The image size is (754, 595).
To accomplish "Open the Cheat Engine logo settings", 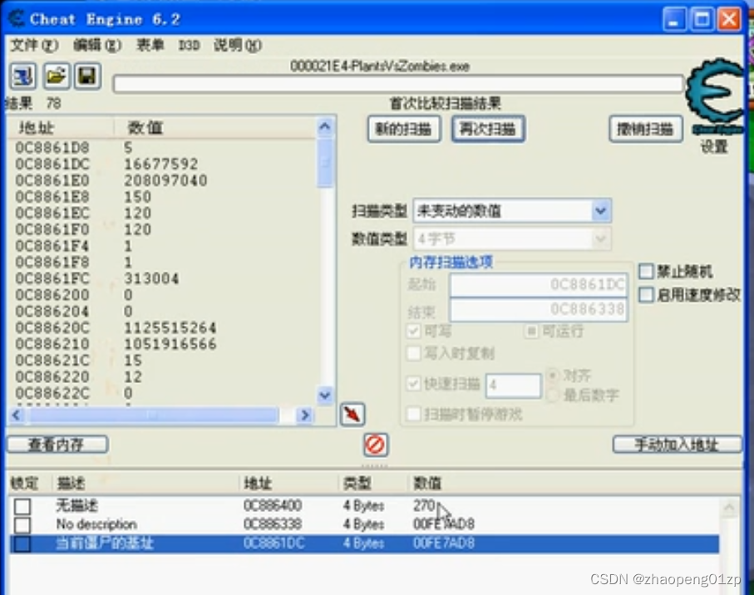I will (x=715, y=96).
